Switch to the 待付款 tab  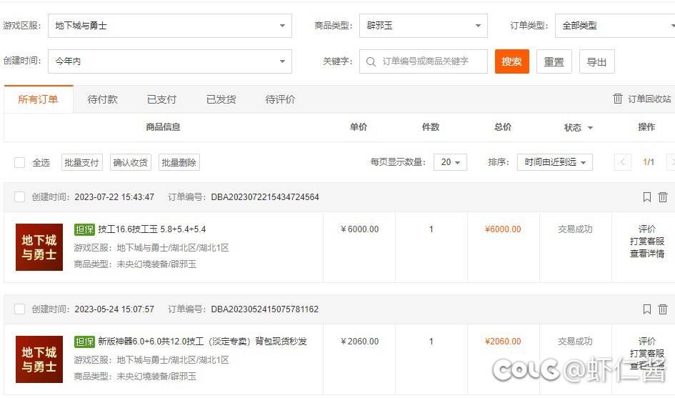click(102, 99)
